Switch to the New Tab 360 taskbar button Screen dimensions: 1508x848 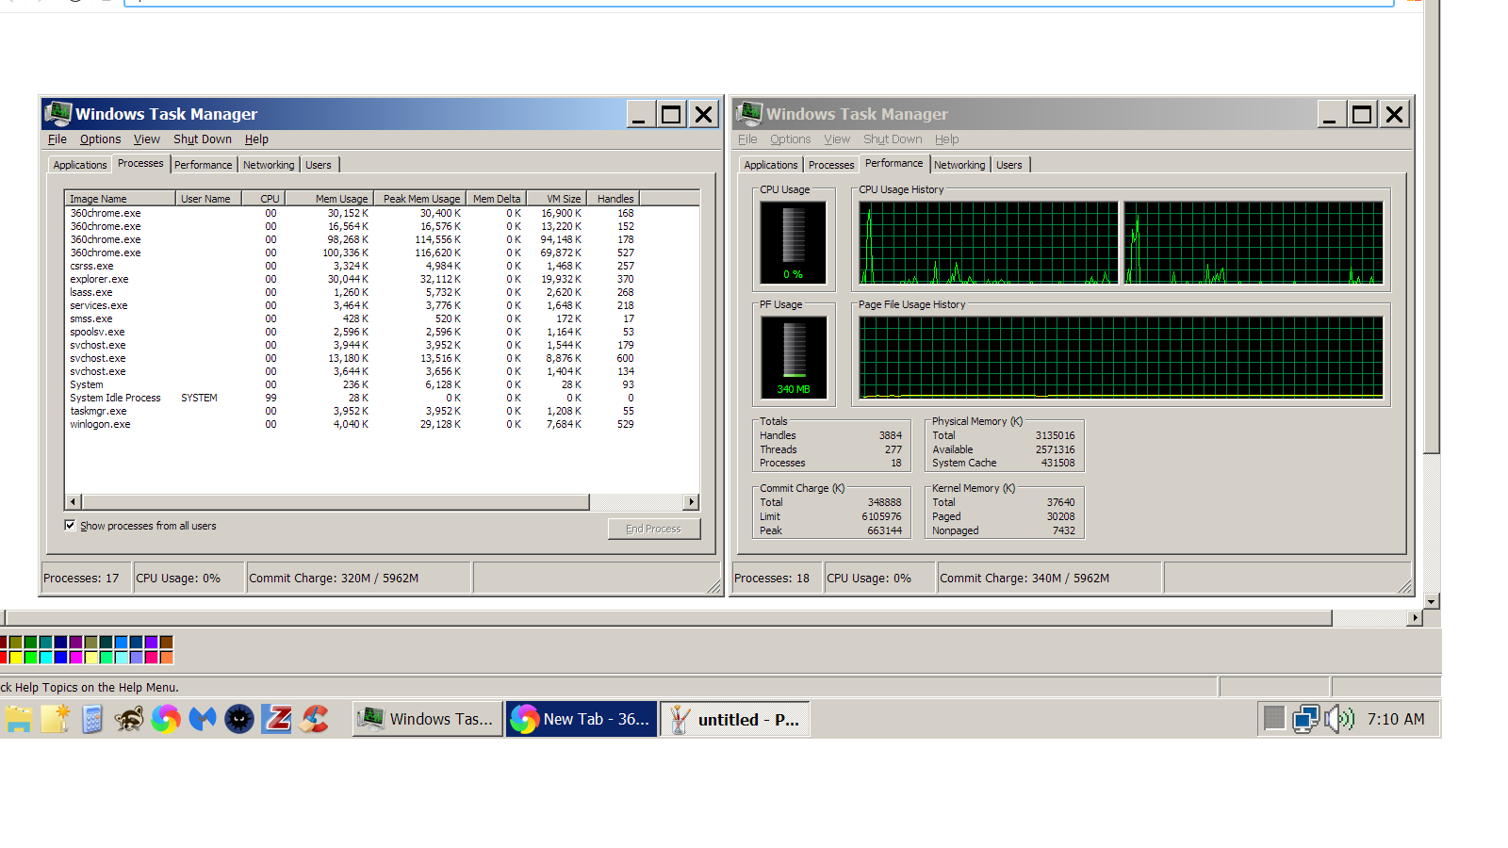point(582,719)
